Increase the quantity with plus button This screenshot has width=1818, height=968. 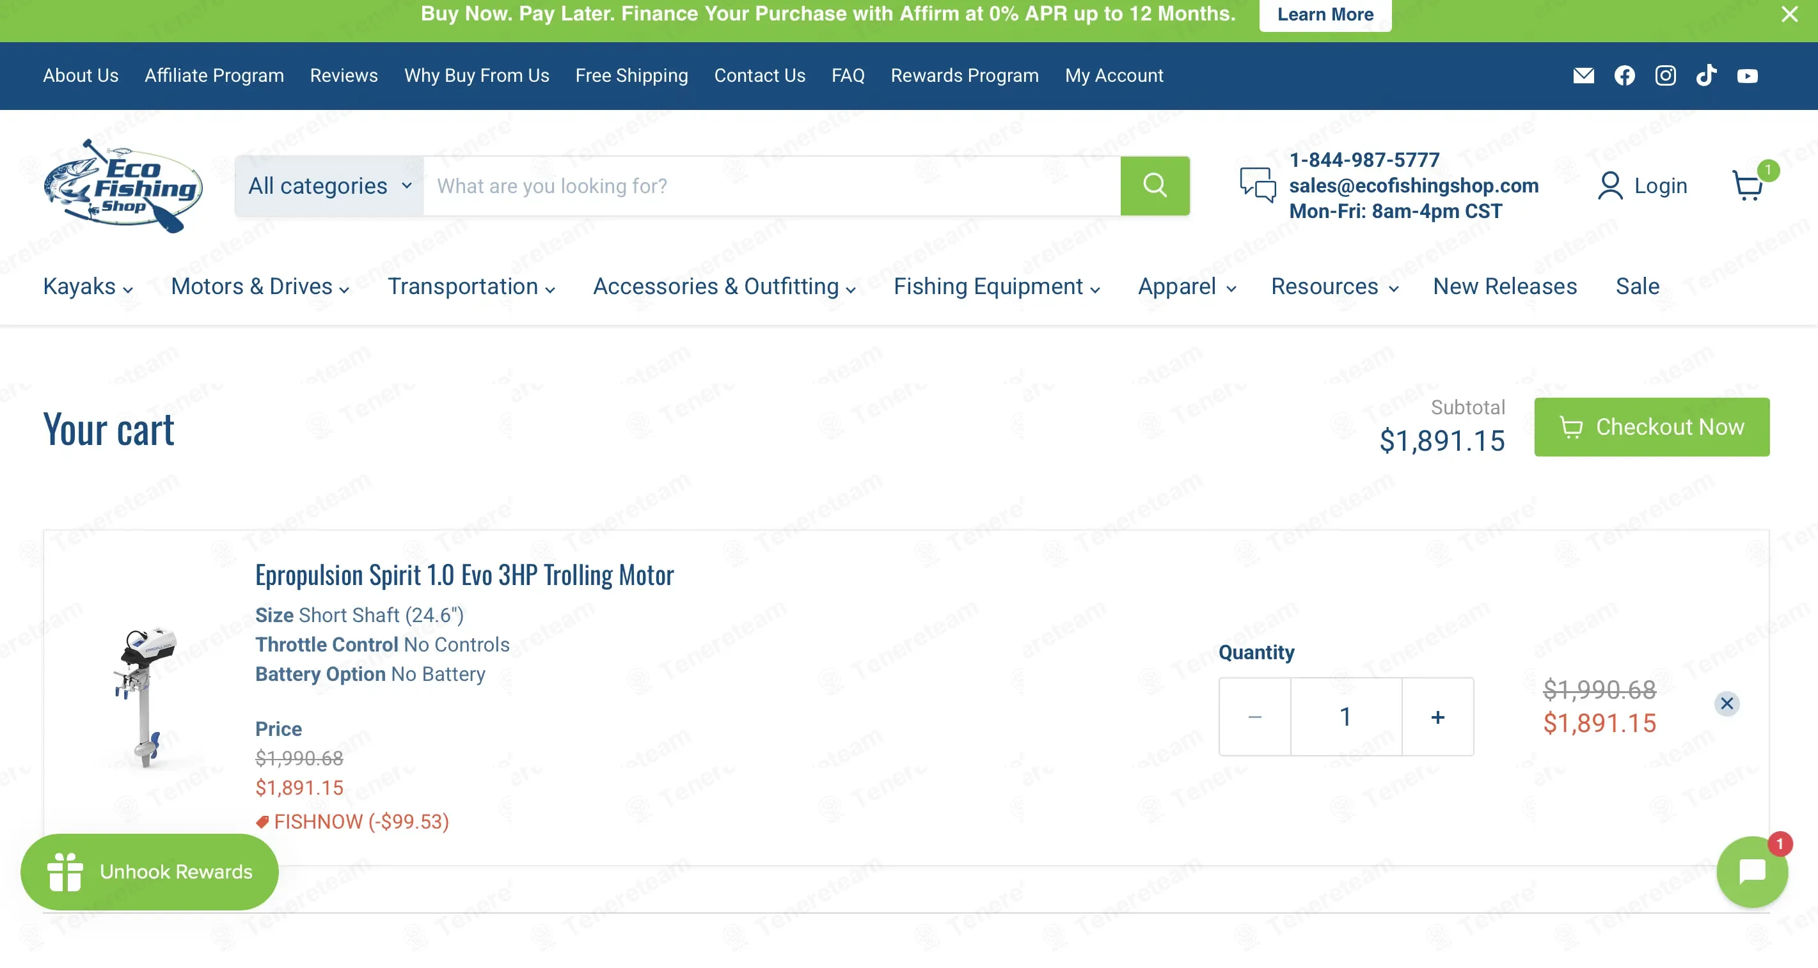1437,717
